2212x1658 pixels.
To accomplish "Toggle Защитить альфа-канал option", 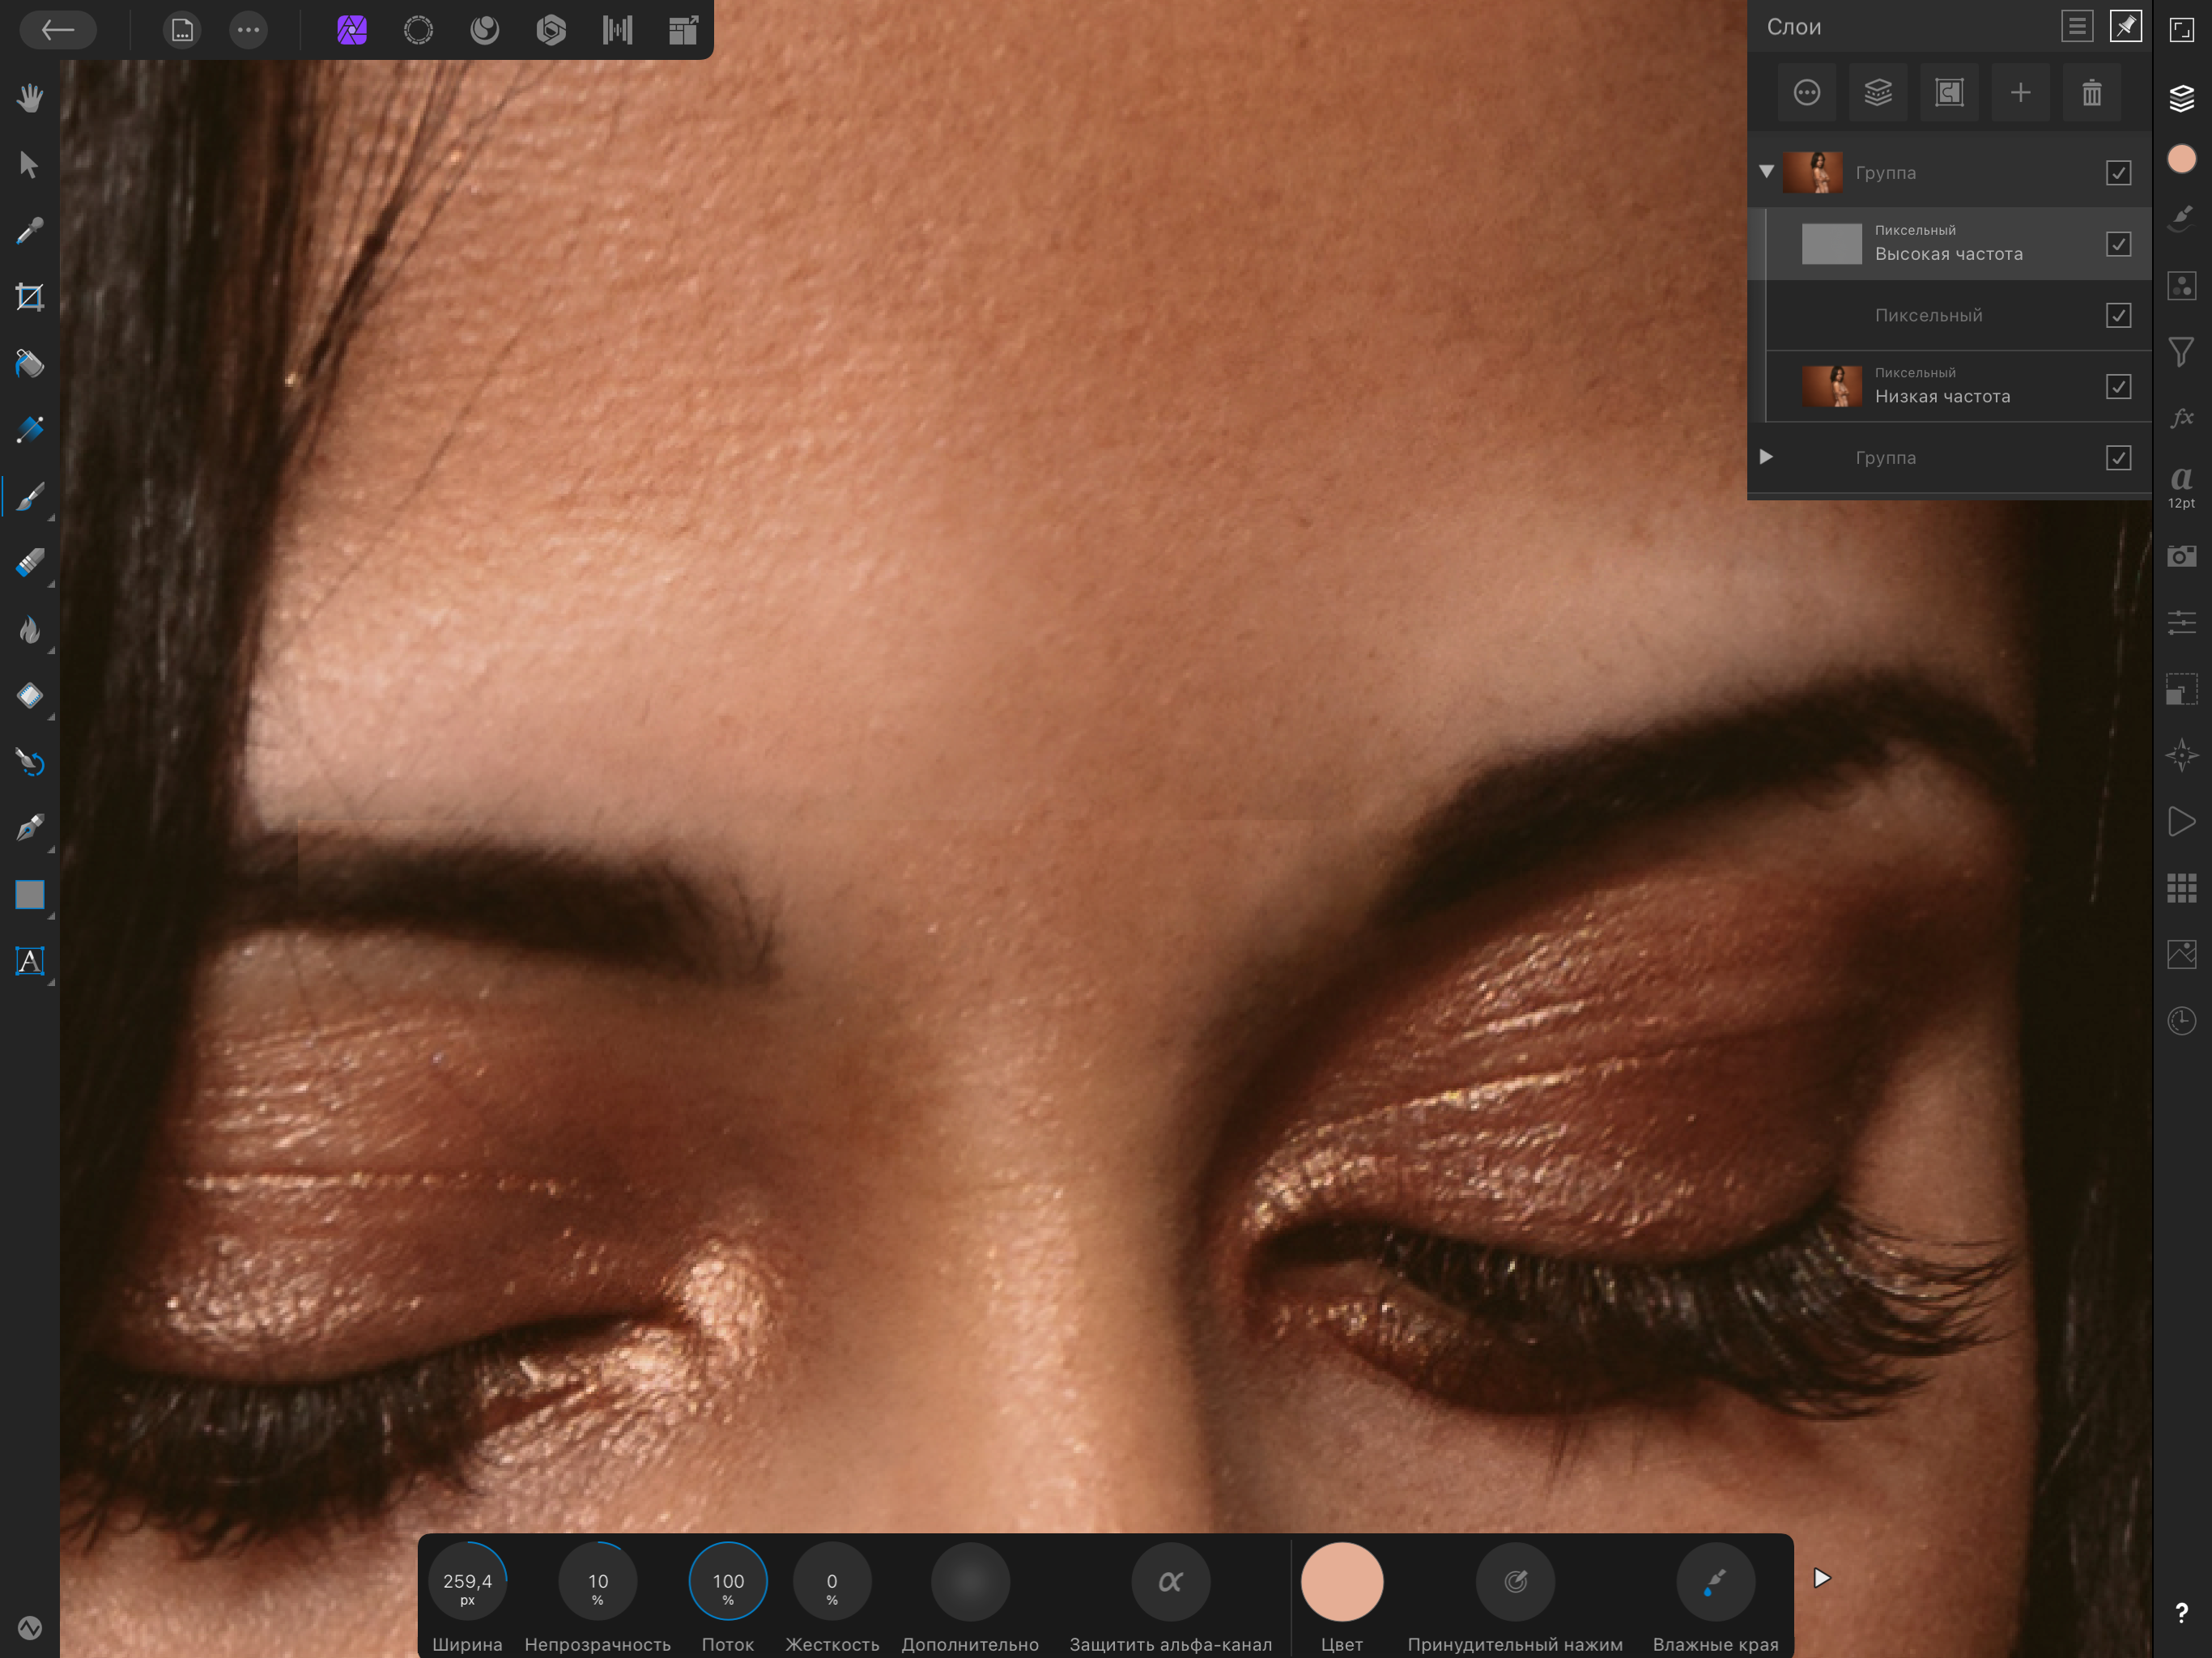I will pyautogui.click(x=1170, y=1581).
